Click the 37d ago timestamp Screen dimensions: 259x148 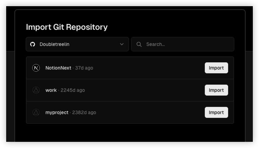(x=84, y=68)
